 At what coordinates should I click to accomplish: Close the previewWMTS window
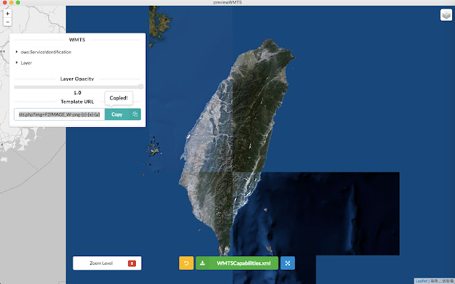5,2
